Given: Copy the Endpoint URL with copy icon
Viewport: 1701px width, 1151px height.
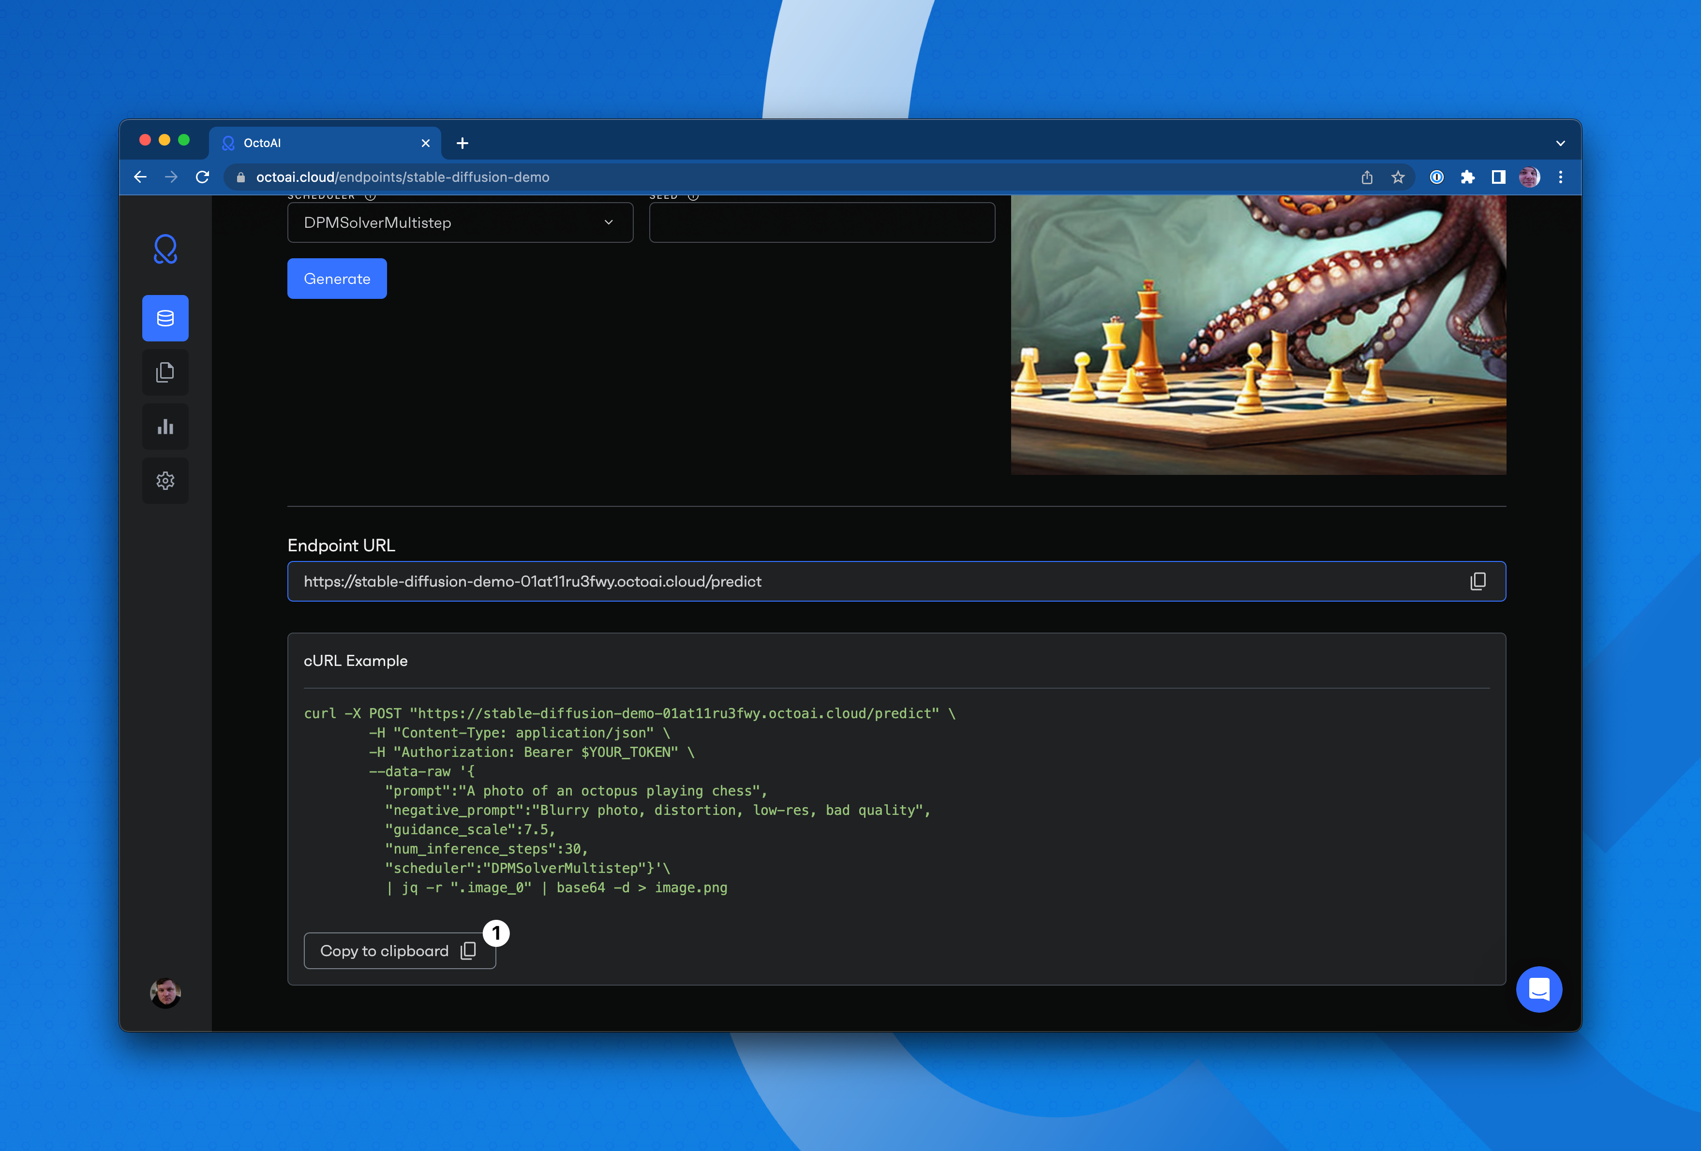Looking at the screenshot, I should click(1478, 582).
